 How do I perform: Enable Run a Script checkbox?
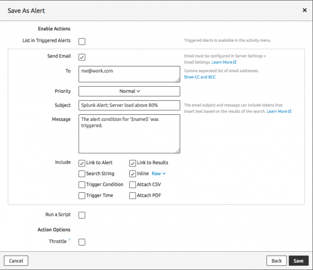pos(82,215)
